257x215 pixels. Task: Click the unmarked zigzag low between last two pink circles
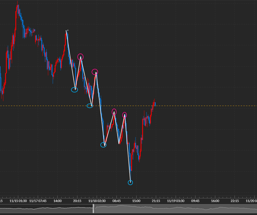click(x=119, y=143)
